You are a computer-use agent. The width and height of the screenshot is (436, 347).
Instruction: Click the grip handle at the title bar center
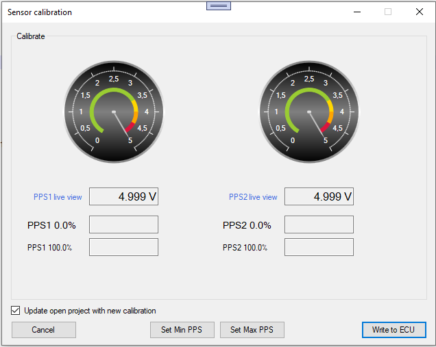(x=219, y=6)
